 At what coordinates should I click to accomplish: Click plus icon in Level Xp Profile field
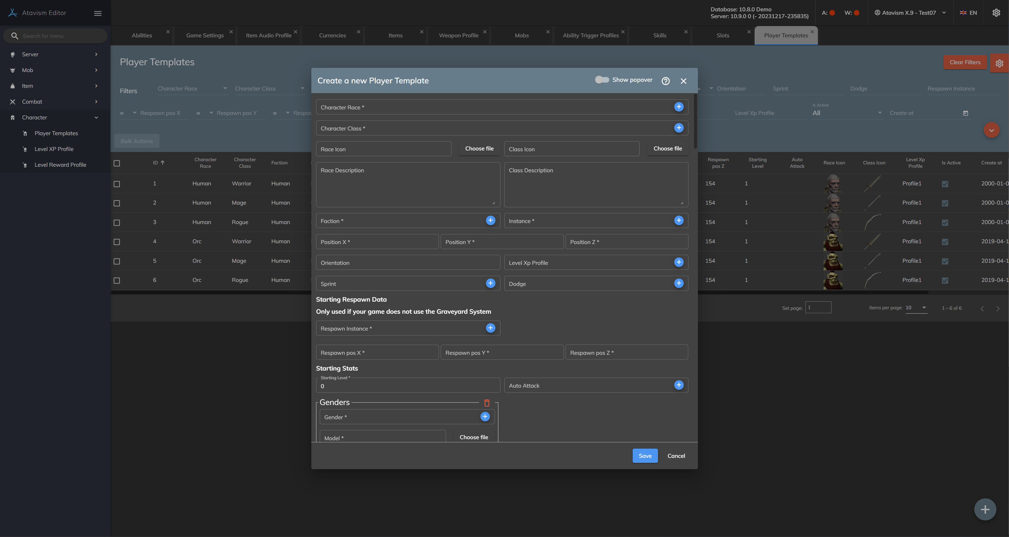(x=678, y=262)
